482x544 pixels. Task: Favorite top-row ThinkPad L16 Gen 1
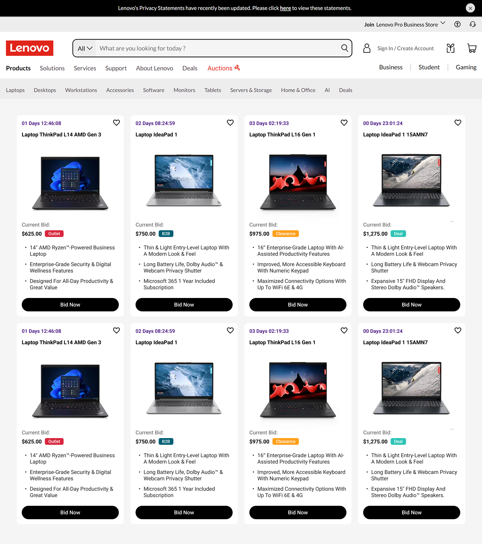point(344,123)
